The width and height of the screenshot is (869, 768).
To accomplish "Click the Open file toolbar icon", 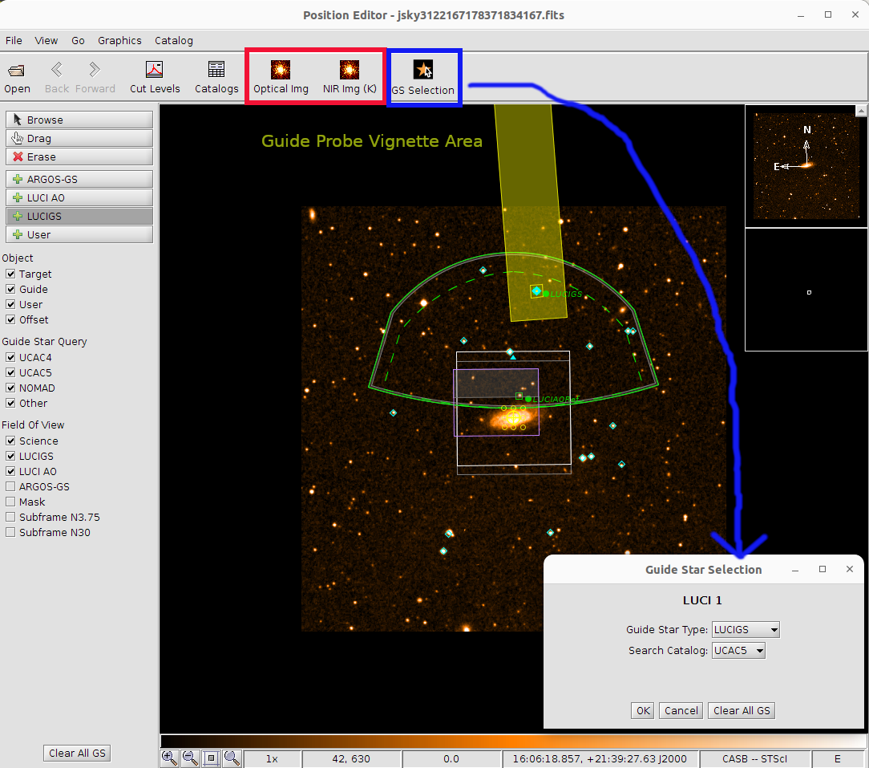I will tap(17, 77).
